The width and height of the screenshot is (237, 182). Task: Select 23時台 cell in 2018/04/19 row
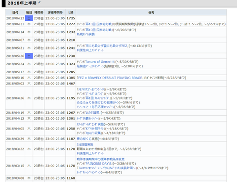point(39,113)
